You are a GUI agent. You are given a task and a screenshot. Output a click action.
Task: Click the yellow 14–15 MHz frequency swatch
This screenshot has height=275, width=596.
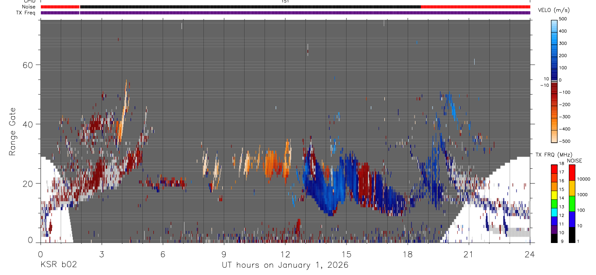coord(554,195)
